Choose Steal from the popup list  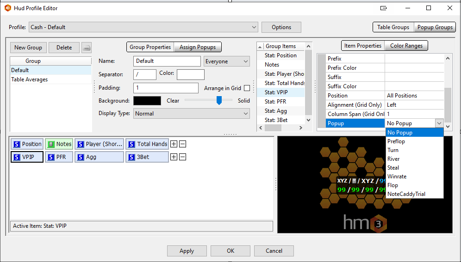pos(414,168)
